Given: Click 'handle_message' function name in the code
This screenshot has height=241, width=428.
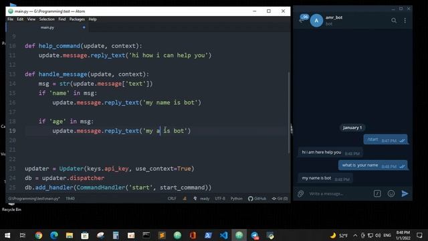Looking at the screenshot, I should tap(63, 74).
